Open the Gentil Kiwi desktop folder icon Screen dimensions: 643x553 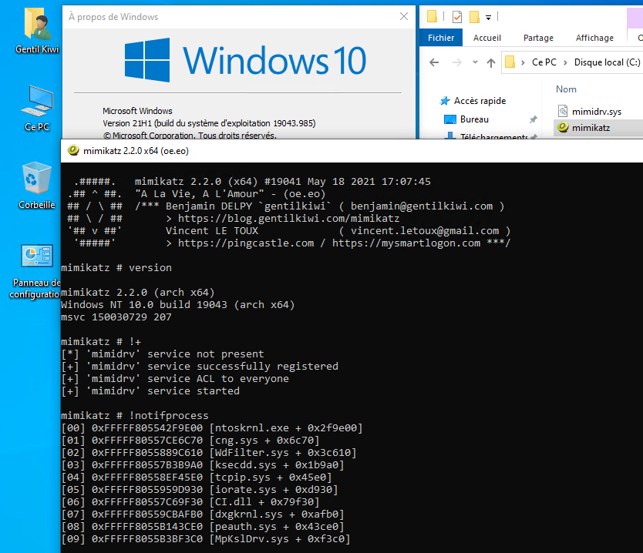(x=37, y=31)
